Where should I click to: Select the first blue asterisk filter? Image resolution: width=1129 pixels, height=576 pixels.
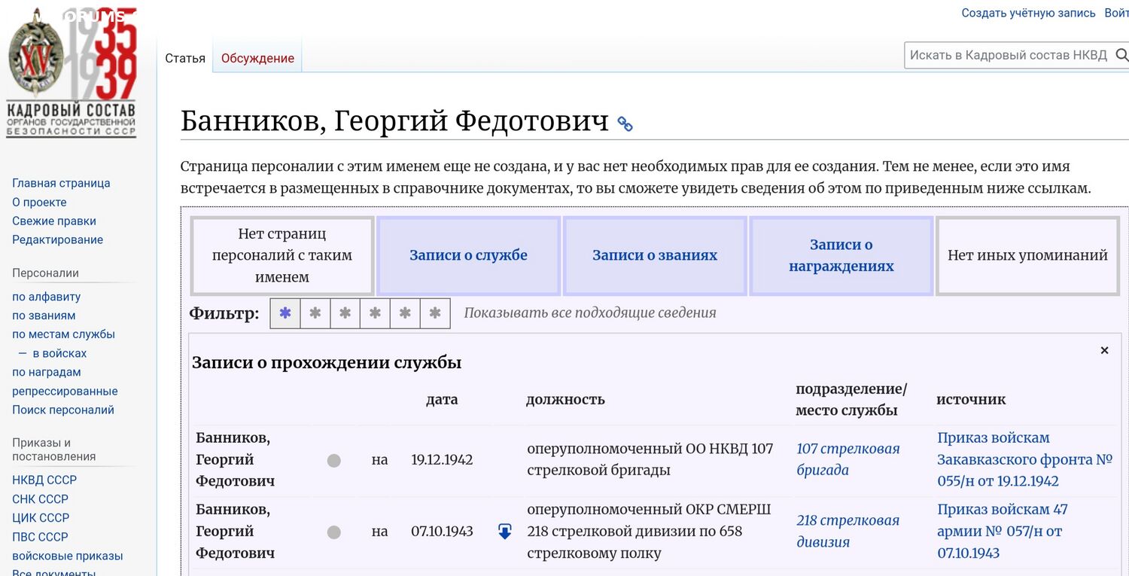pos(285,313)
